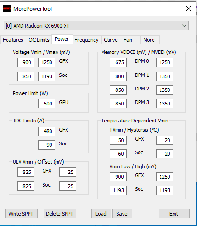Edit the Soc ULV Vmin field showing 825
Viewport: 197px width, 226px height.
click(26, 186)
